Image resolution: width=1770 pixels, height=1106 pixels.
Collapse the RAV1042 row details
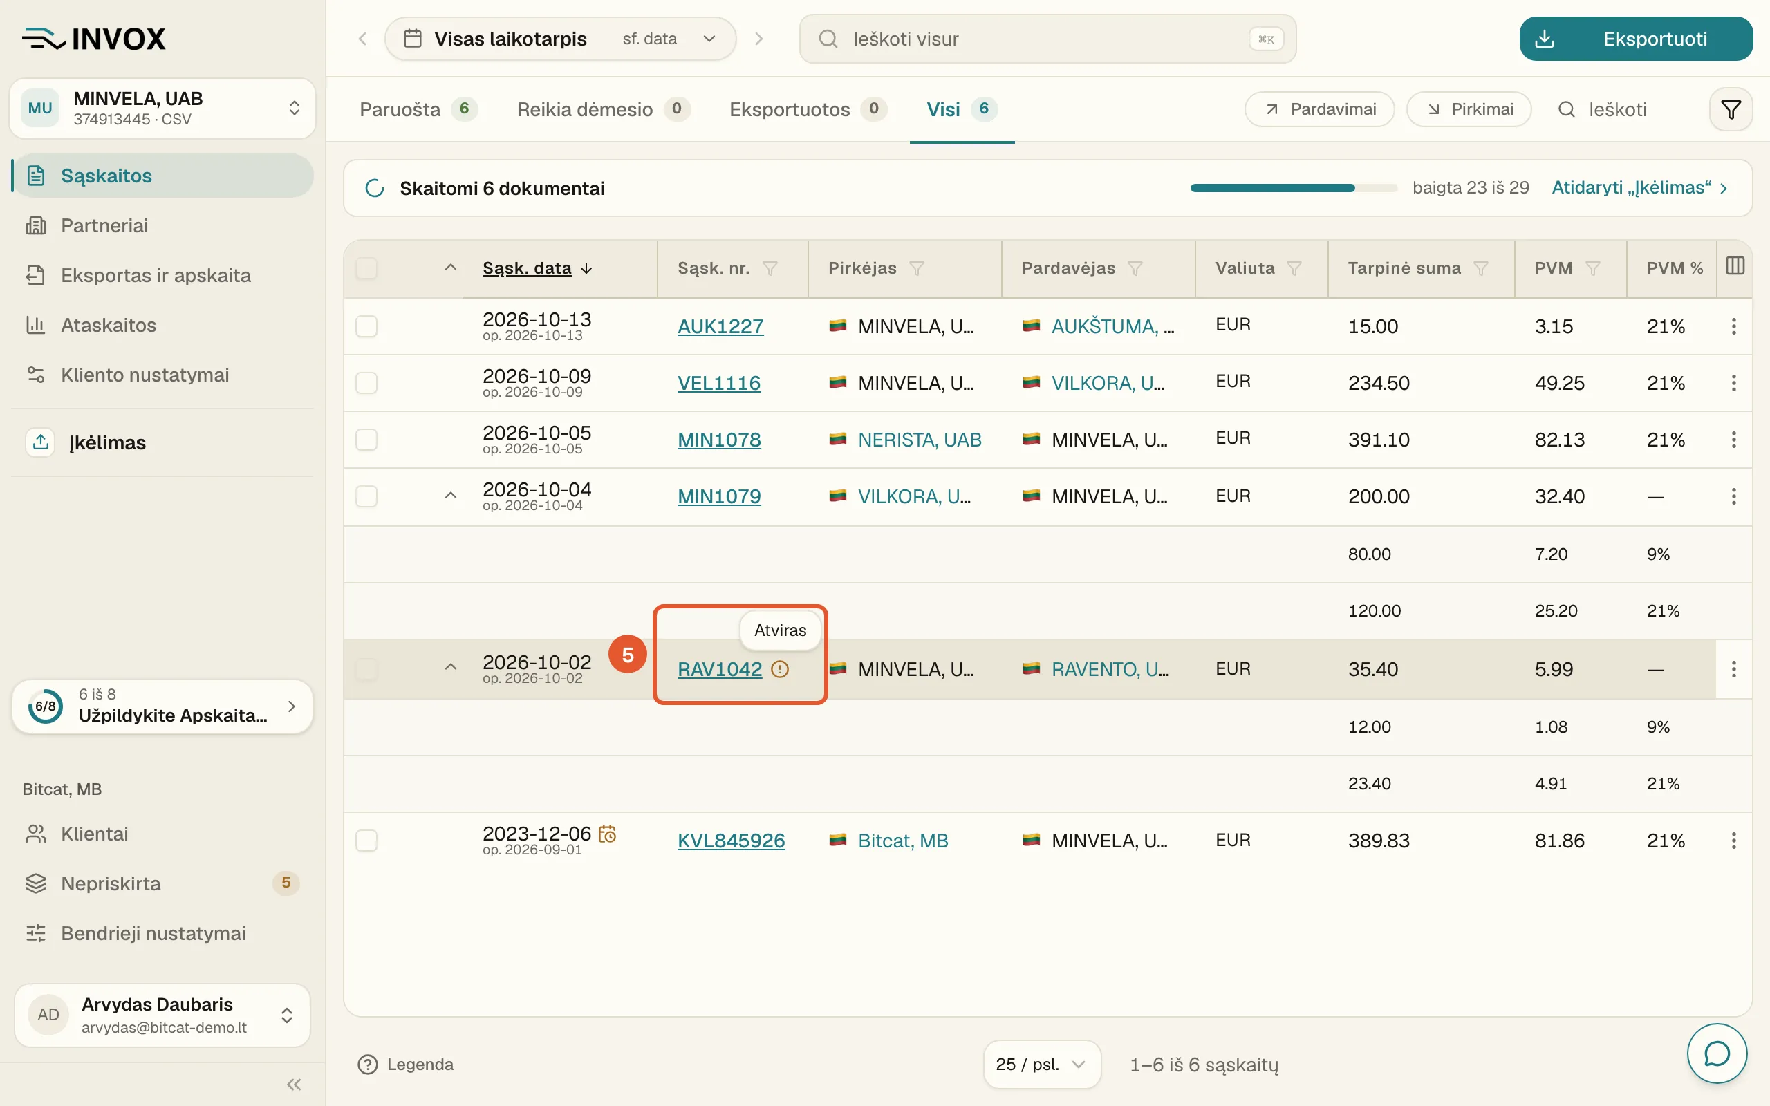(x=451, y=667)
